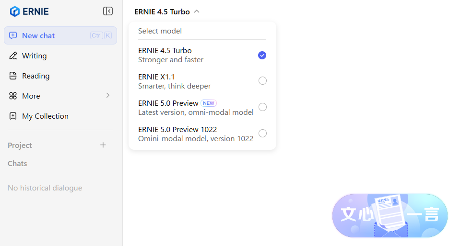Click the Writing pen icon
461x246 pixels.
pos(13,56)
